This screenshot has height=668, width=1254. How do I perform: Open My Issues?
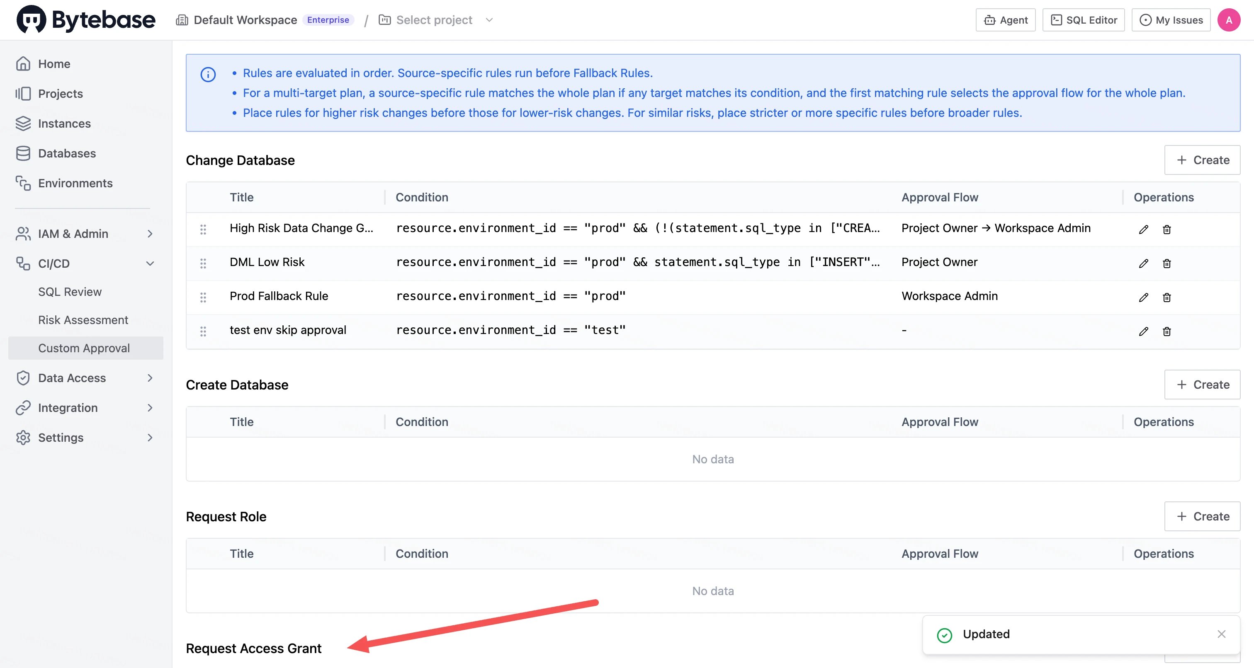click(x=1171, y=20)
